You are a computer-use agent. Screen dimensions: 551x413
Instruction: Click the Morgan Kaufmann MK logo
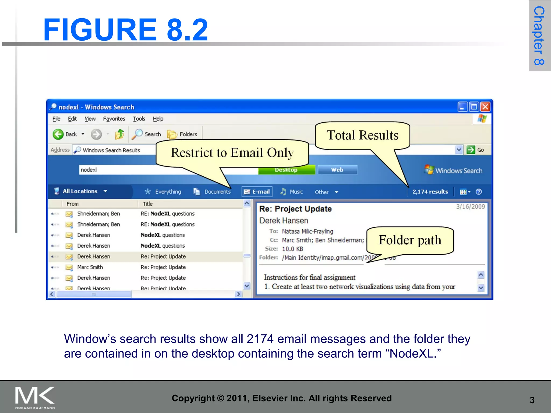point(35,398)
